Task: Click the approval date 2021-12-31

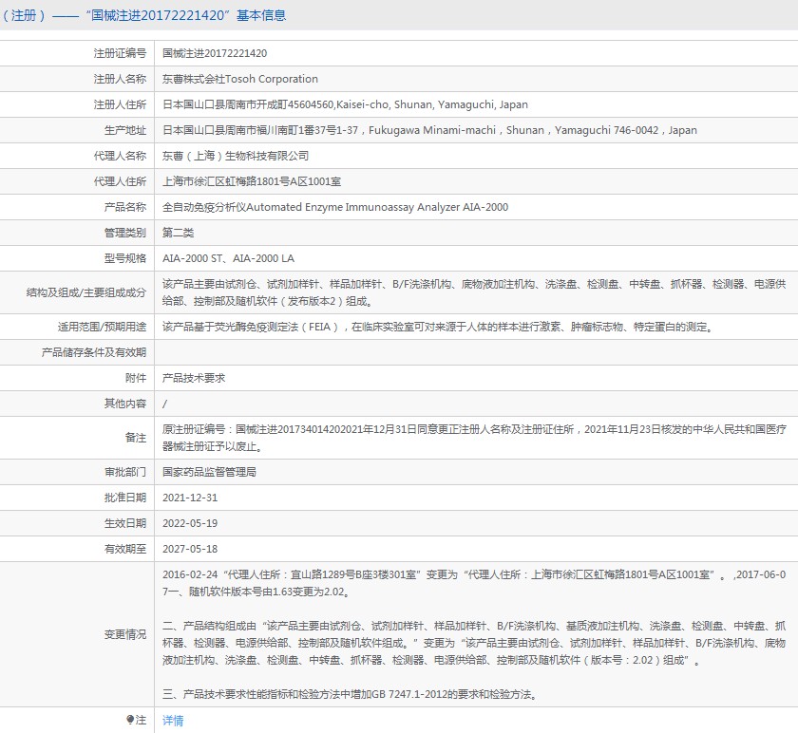Action: click(x=190, y=498)
